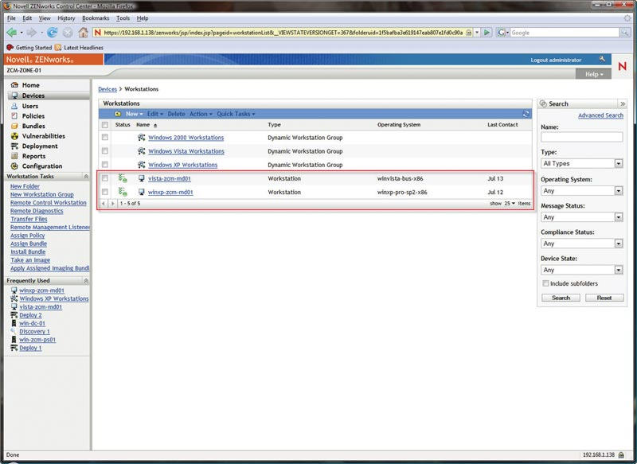The height and width of the screenshot is (464, 637).
Task: Click the status icon for winxp-zcm-md01
Action: pos(123,192)
